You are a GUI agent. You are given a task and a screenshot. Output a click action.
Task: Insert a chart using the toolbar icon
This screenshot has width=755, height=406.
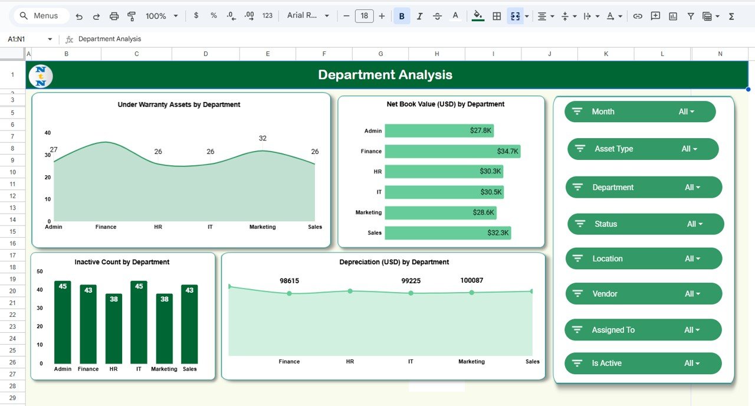pyautogui.click(x=672, y=16)
